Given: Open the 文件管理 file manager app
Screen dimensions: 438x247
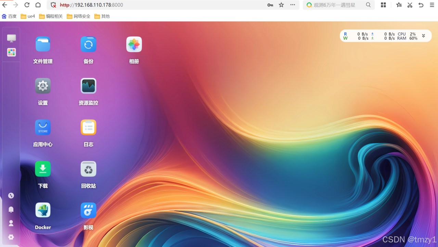Looking at the screenshot, I should 43,45.
